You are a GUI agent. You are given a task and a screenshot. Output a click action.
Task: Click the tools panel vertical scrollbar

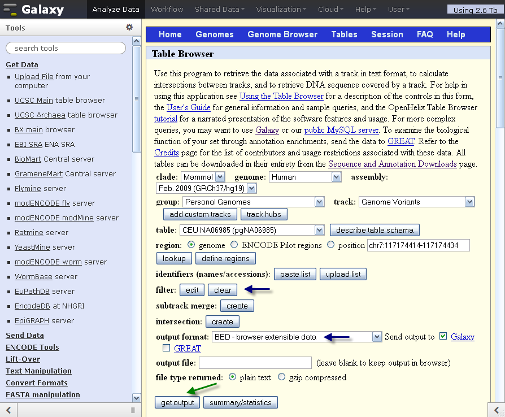[x=137, y=99]
